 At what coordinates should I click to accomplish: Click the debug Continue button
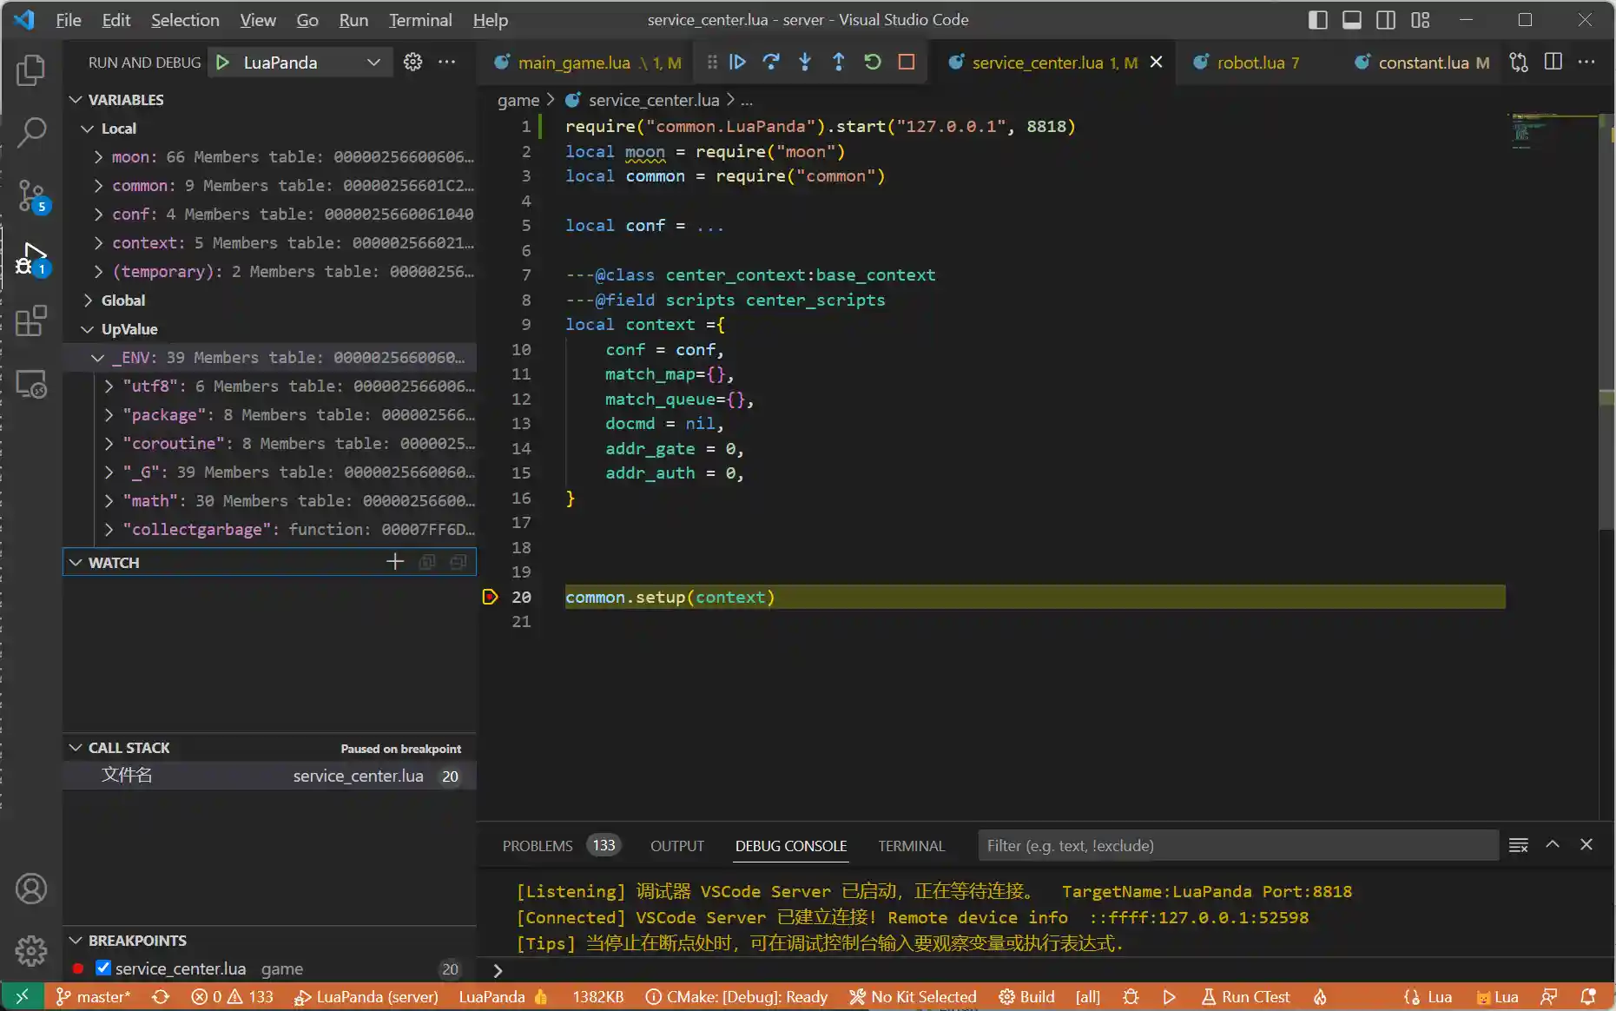[737, 62]
